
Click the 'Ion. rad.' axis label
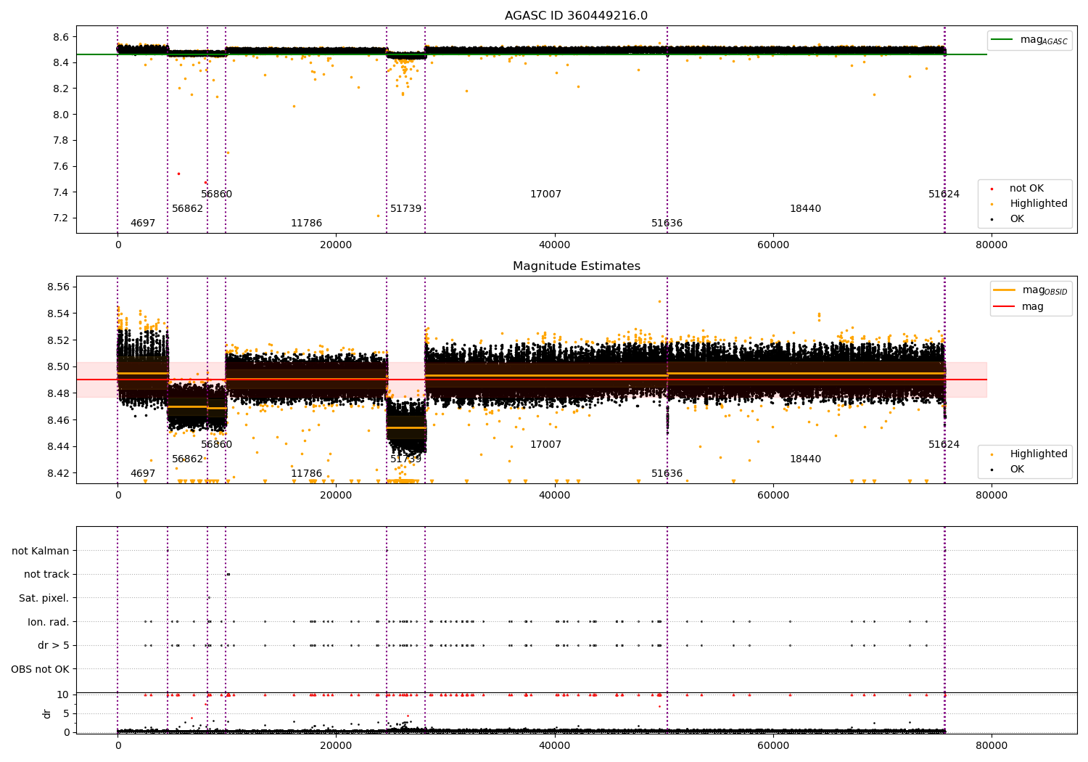click(x=49, y=622)
